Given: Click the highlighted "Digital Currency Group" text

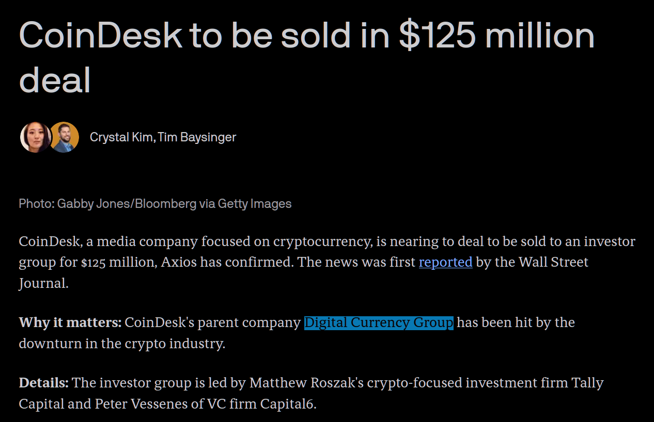Looking at the screenshot, I should tap(379, 323).
